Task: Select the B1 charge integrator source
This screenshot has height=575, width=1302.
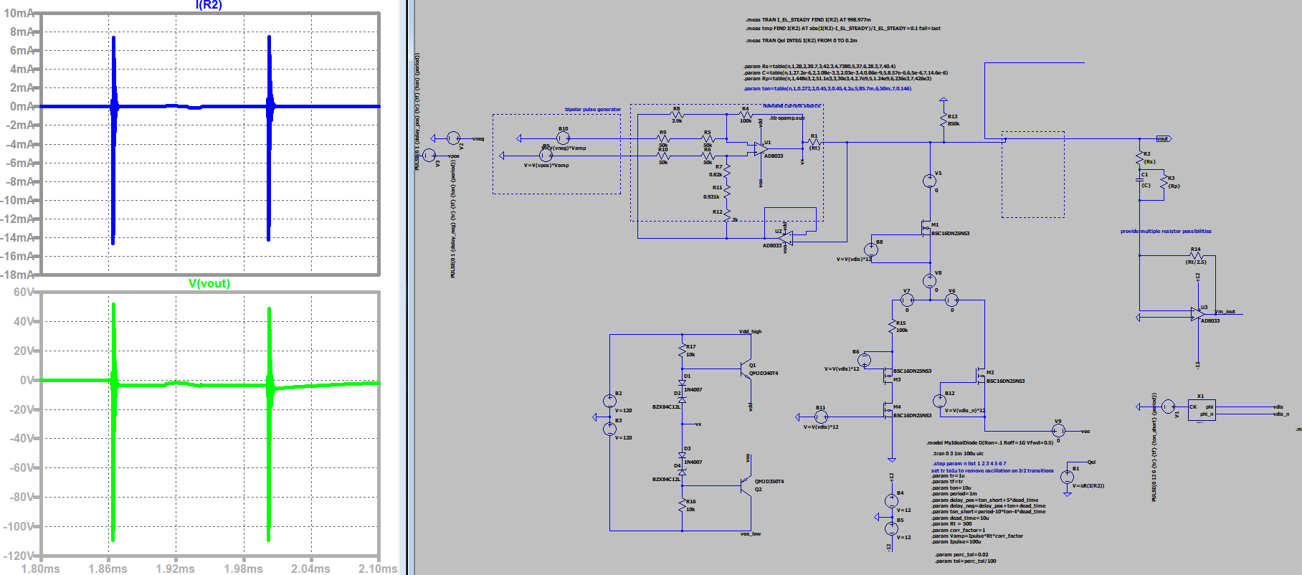Action: [x=1067, y=477]
